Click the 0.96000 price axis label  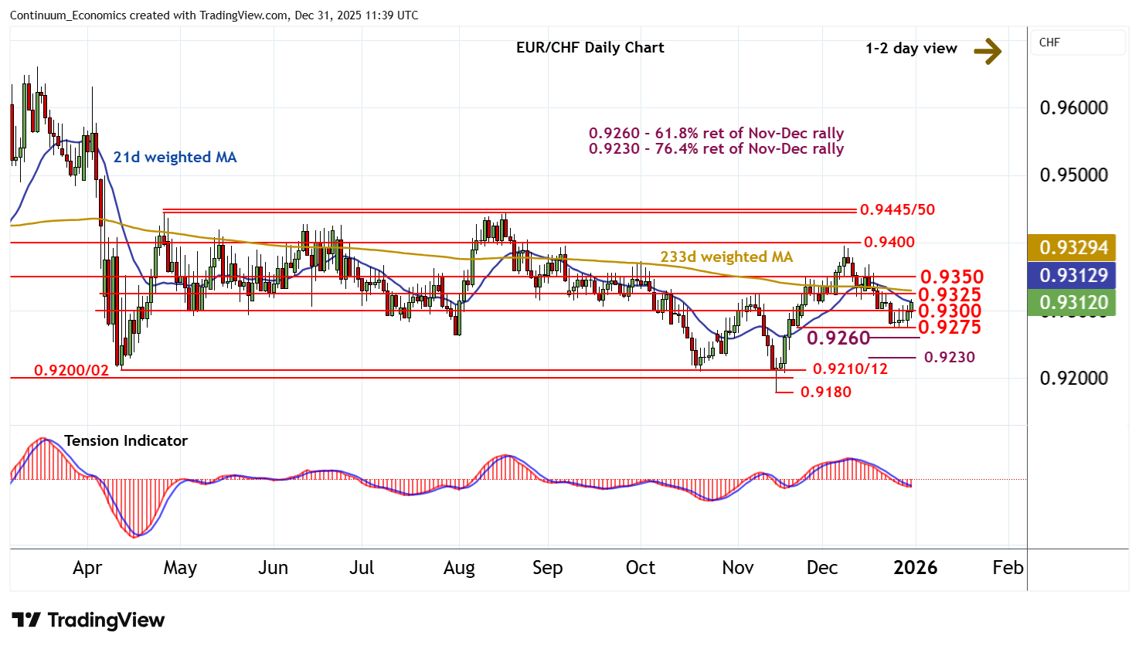(x=1073, y=108)
